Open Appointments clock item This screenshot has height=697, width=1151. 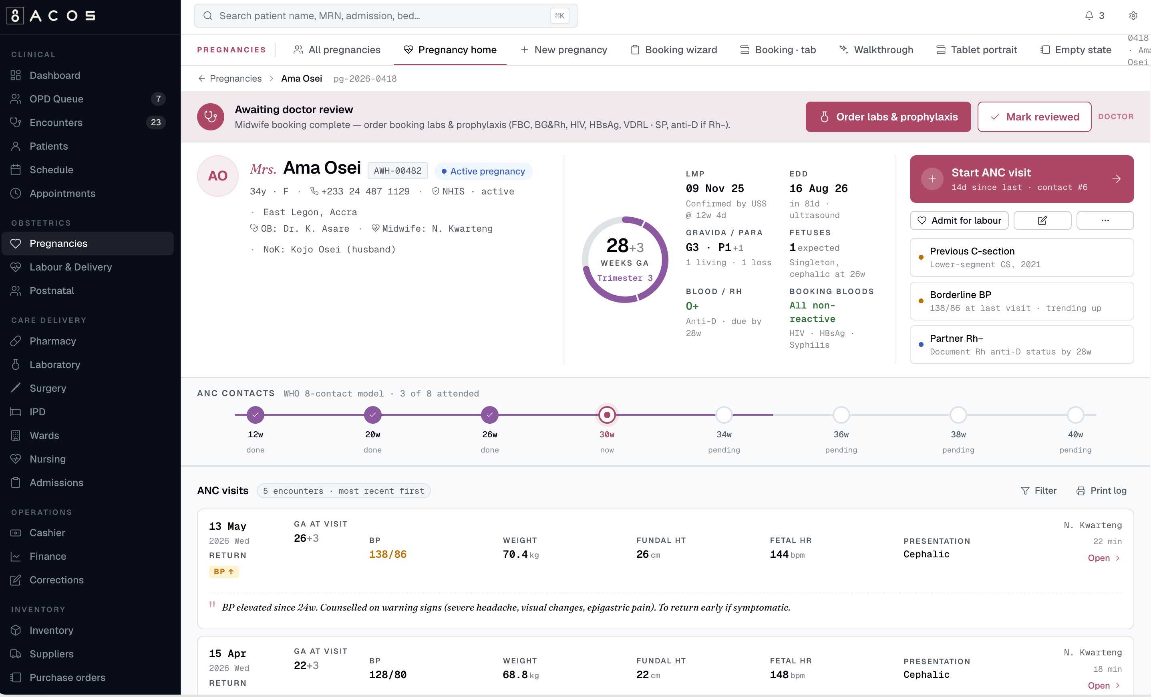(88, 193)
